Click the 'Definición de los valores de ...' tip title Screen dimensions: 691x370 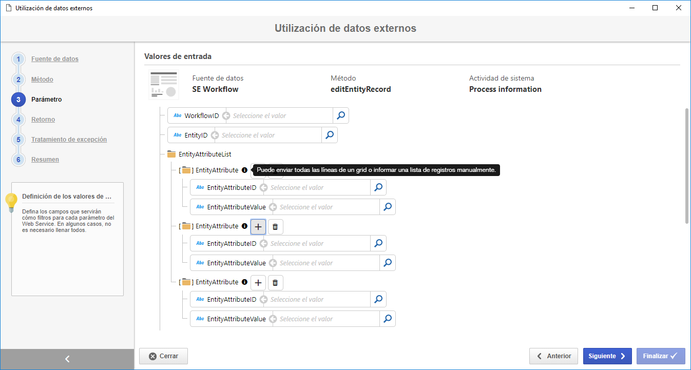tap(67, 197)
